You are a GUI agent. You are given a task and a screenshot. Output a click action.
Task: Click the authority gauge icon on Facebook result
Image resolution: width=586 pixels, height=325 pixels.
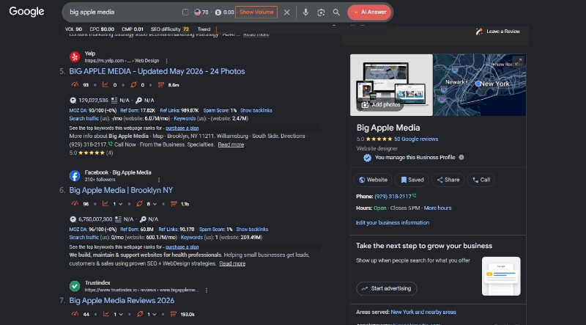pyautogui.click(x=75, y=204)
